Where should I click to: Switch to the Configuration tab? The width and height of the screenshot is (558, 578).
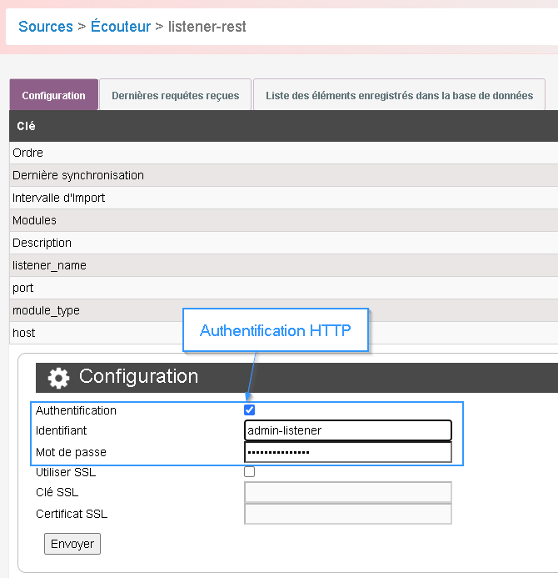(54, 96)
